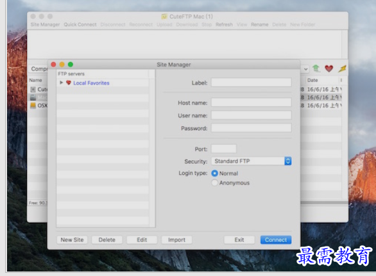This screenshot has width=376, height=276.
Task: Click the Host name input field
Action: [x=252, y=102]
